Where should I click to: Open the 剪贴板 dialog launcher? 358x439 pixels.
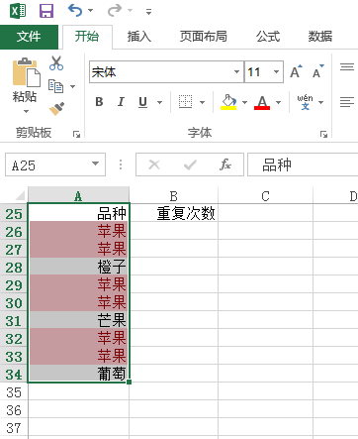(x=77, y=134)
